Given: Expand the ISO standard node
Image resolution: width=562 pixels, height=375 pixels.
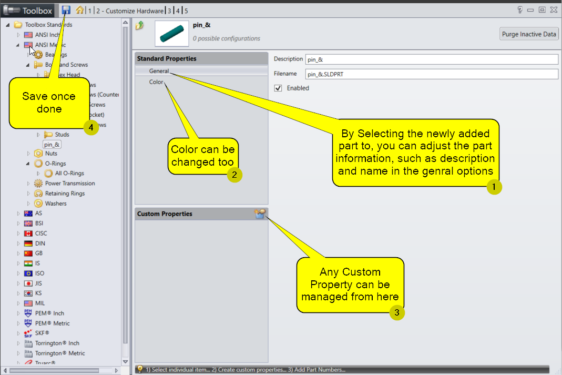Looking at the screenshot, I should (x=18, y=273).
